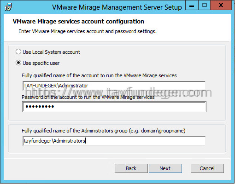Click the Password of the account label

(88, 97)
